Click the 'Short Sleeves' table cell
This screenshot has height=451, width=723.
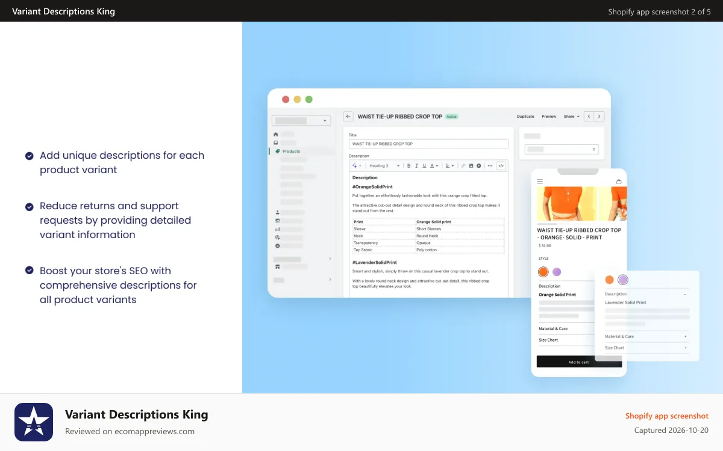428,229
